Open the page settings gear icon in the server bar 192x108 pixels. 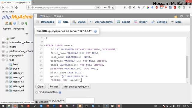coord(181,16)
